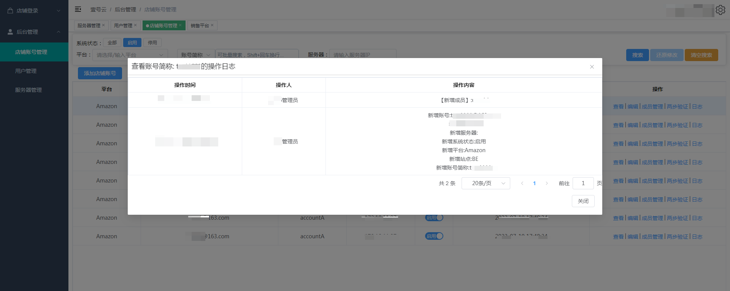Click 两步验证 link in second Amazon row
Image resolution: width=730 pixels, height=291 pixels.
tap(678, 125)
